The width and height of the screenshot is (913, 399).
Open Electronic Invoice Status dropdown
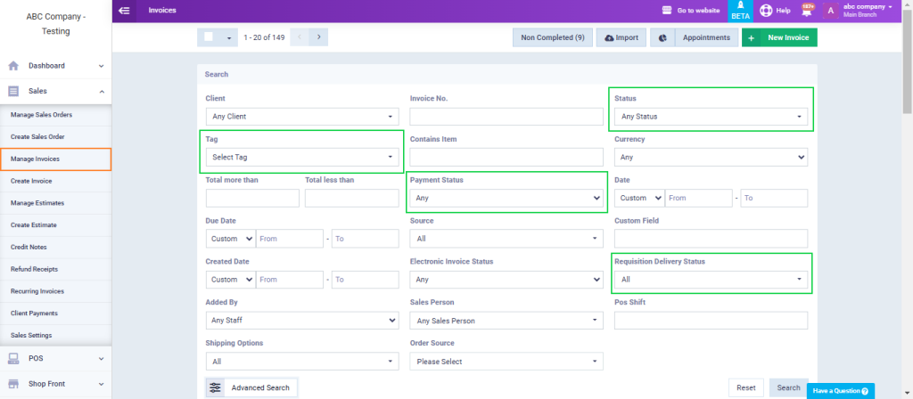click(506, 279)
